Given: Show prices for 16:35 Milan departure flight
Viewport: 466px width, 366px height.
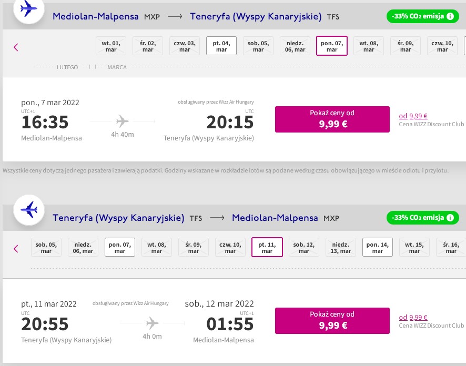Looking at the screenshot, I should [x=332, y=119].
